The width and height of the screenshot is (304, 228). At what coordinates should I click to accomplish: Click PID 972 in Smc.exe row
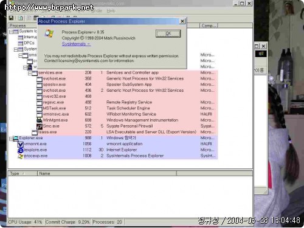88,126
